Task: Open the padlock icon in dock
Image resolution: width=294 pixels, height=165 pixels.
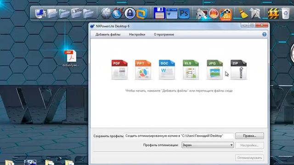Action: [130, 13]
